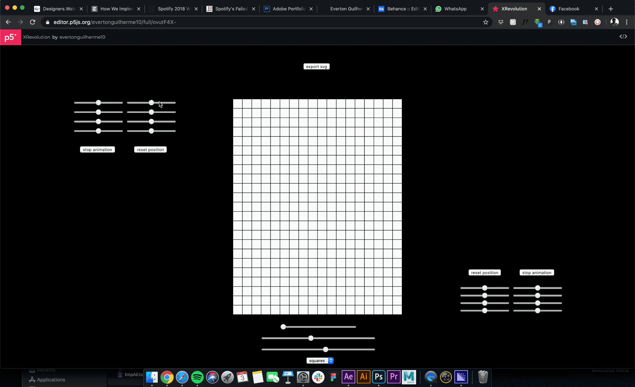Screen dimensions: 635x387
Task: Click the left stop animation button
Action: click(97, 150)
